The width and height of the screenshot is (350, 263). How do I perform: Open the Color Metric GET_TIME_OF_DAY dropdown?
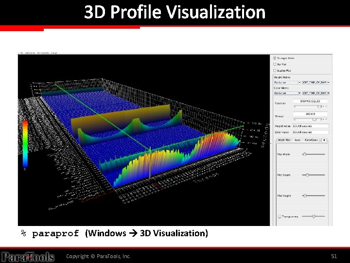316,93
